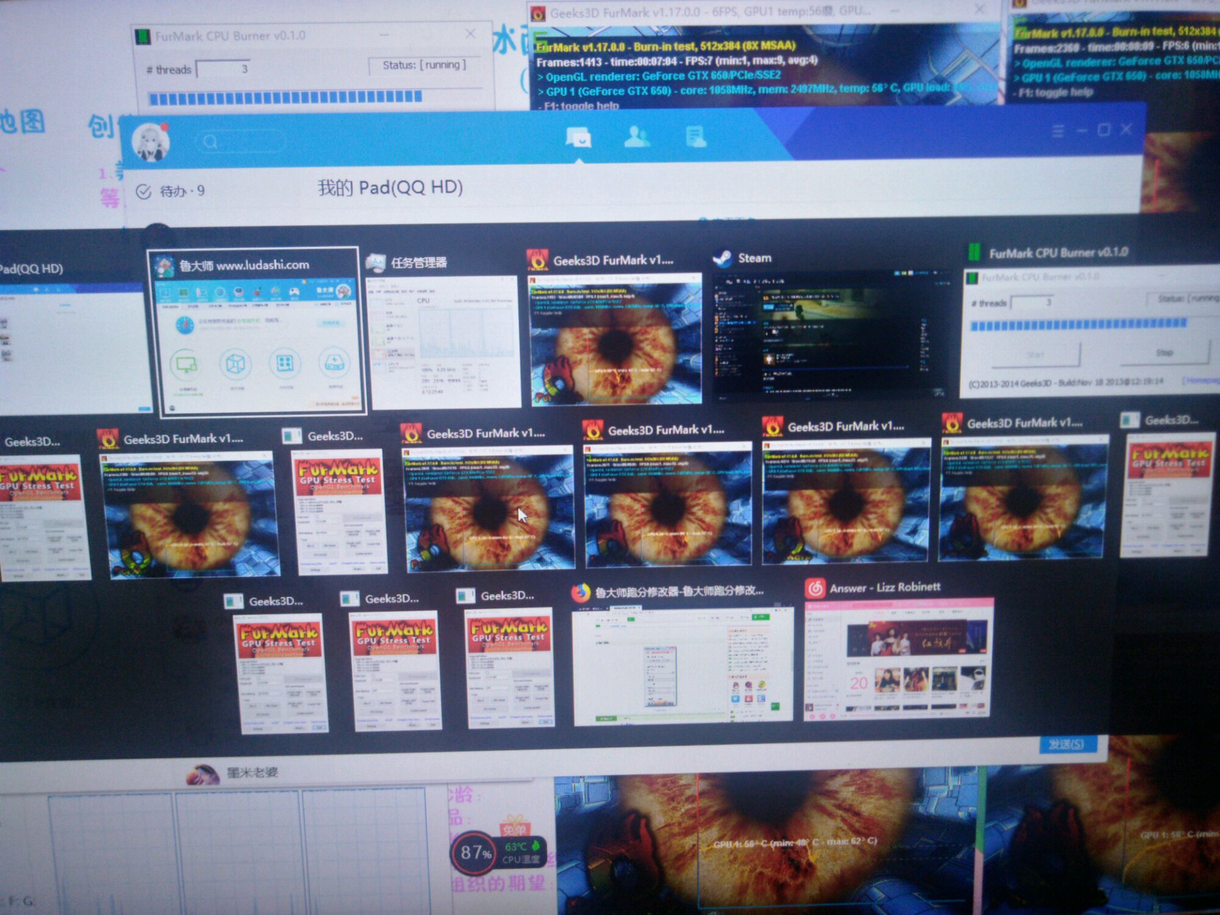This screenshot has width=1220, height=915.
Task: Open the 墨米老婆 contact entry
Action: pos(252,773)
